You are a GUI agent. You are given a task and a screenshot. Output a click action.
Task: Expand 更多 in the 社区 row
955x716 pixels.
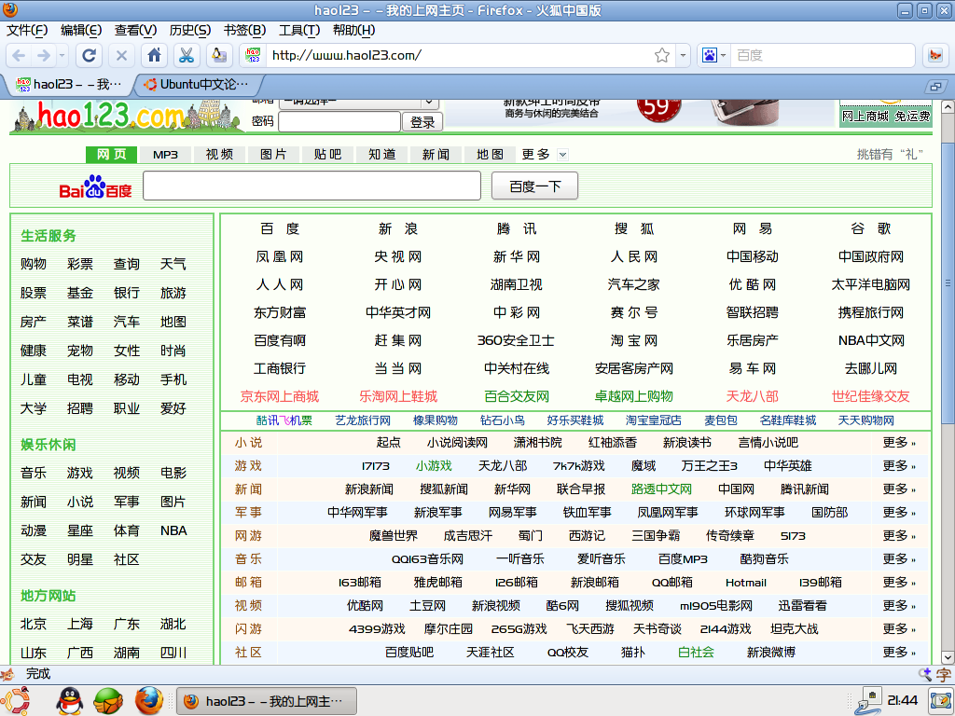coord(899,652)
